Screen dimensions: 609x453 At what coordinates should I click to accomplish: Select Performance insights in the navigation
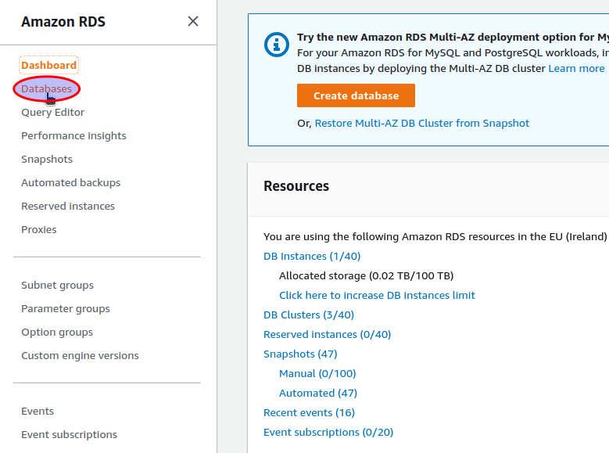73,135
